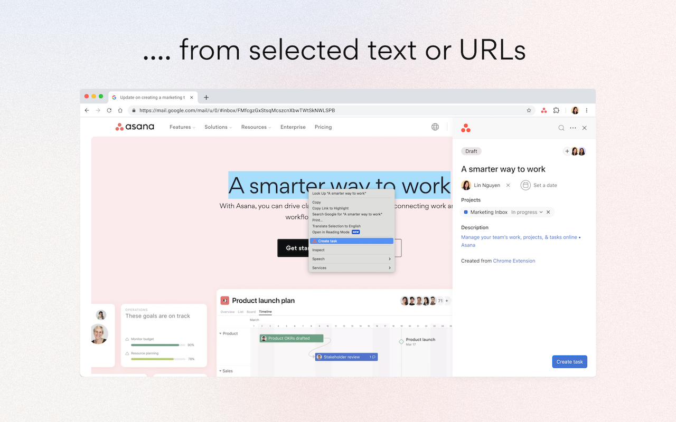Click Marketing Inbox blue color square
This screenshot has width=676, height=422.
click(466, 212)
